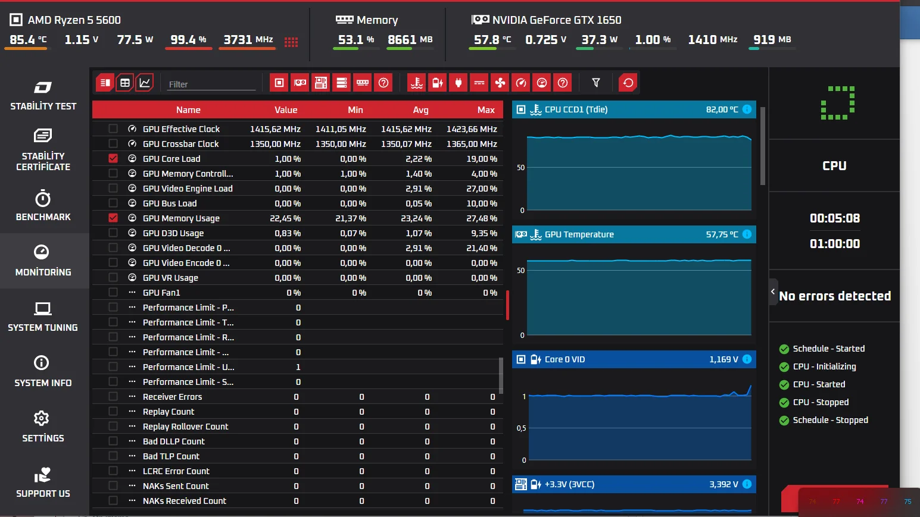Switch to table-only view
This screenshot has height=517, width=920.
125,83
